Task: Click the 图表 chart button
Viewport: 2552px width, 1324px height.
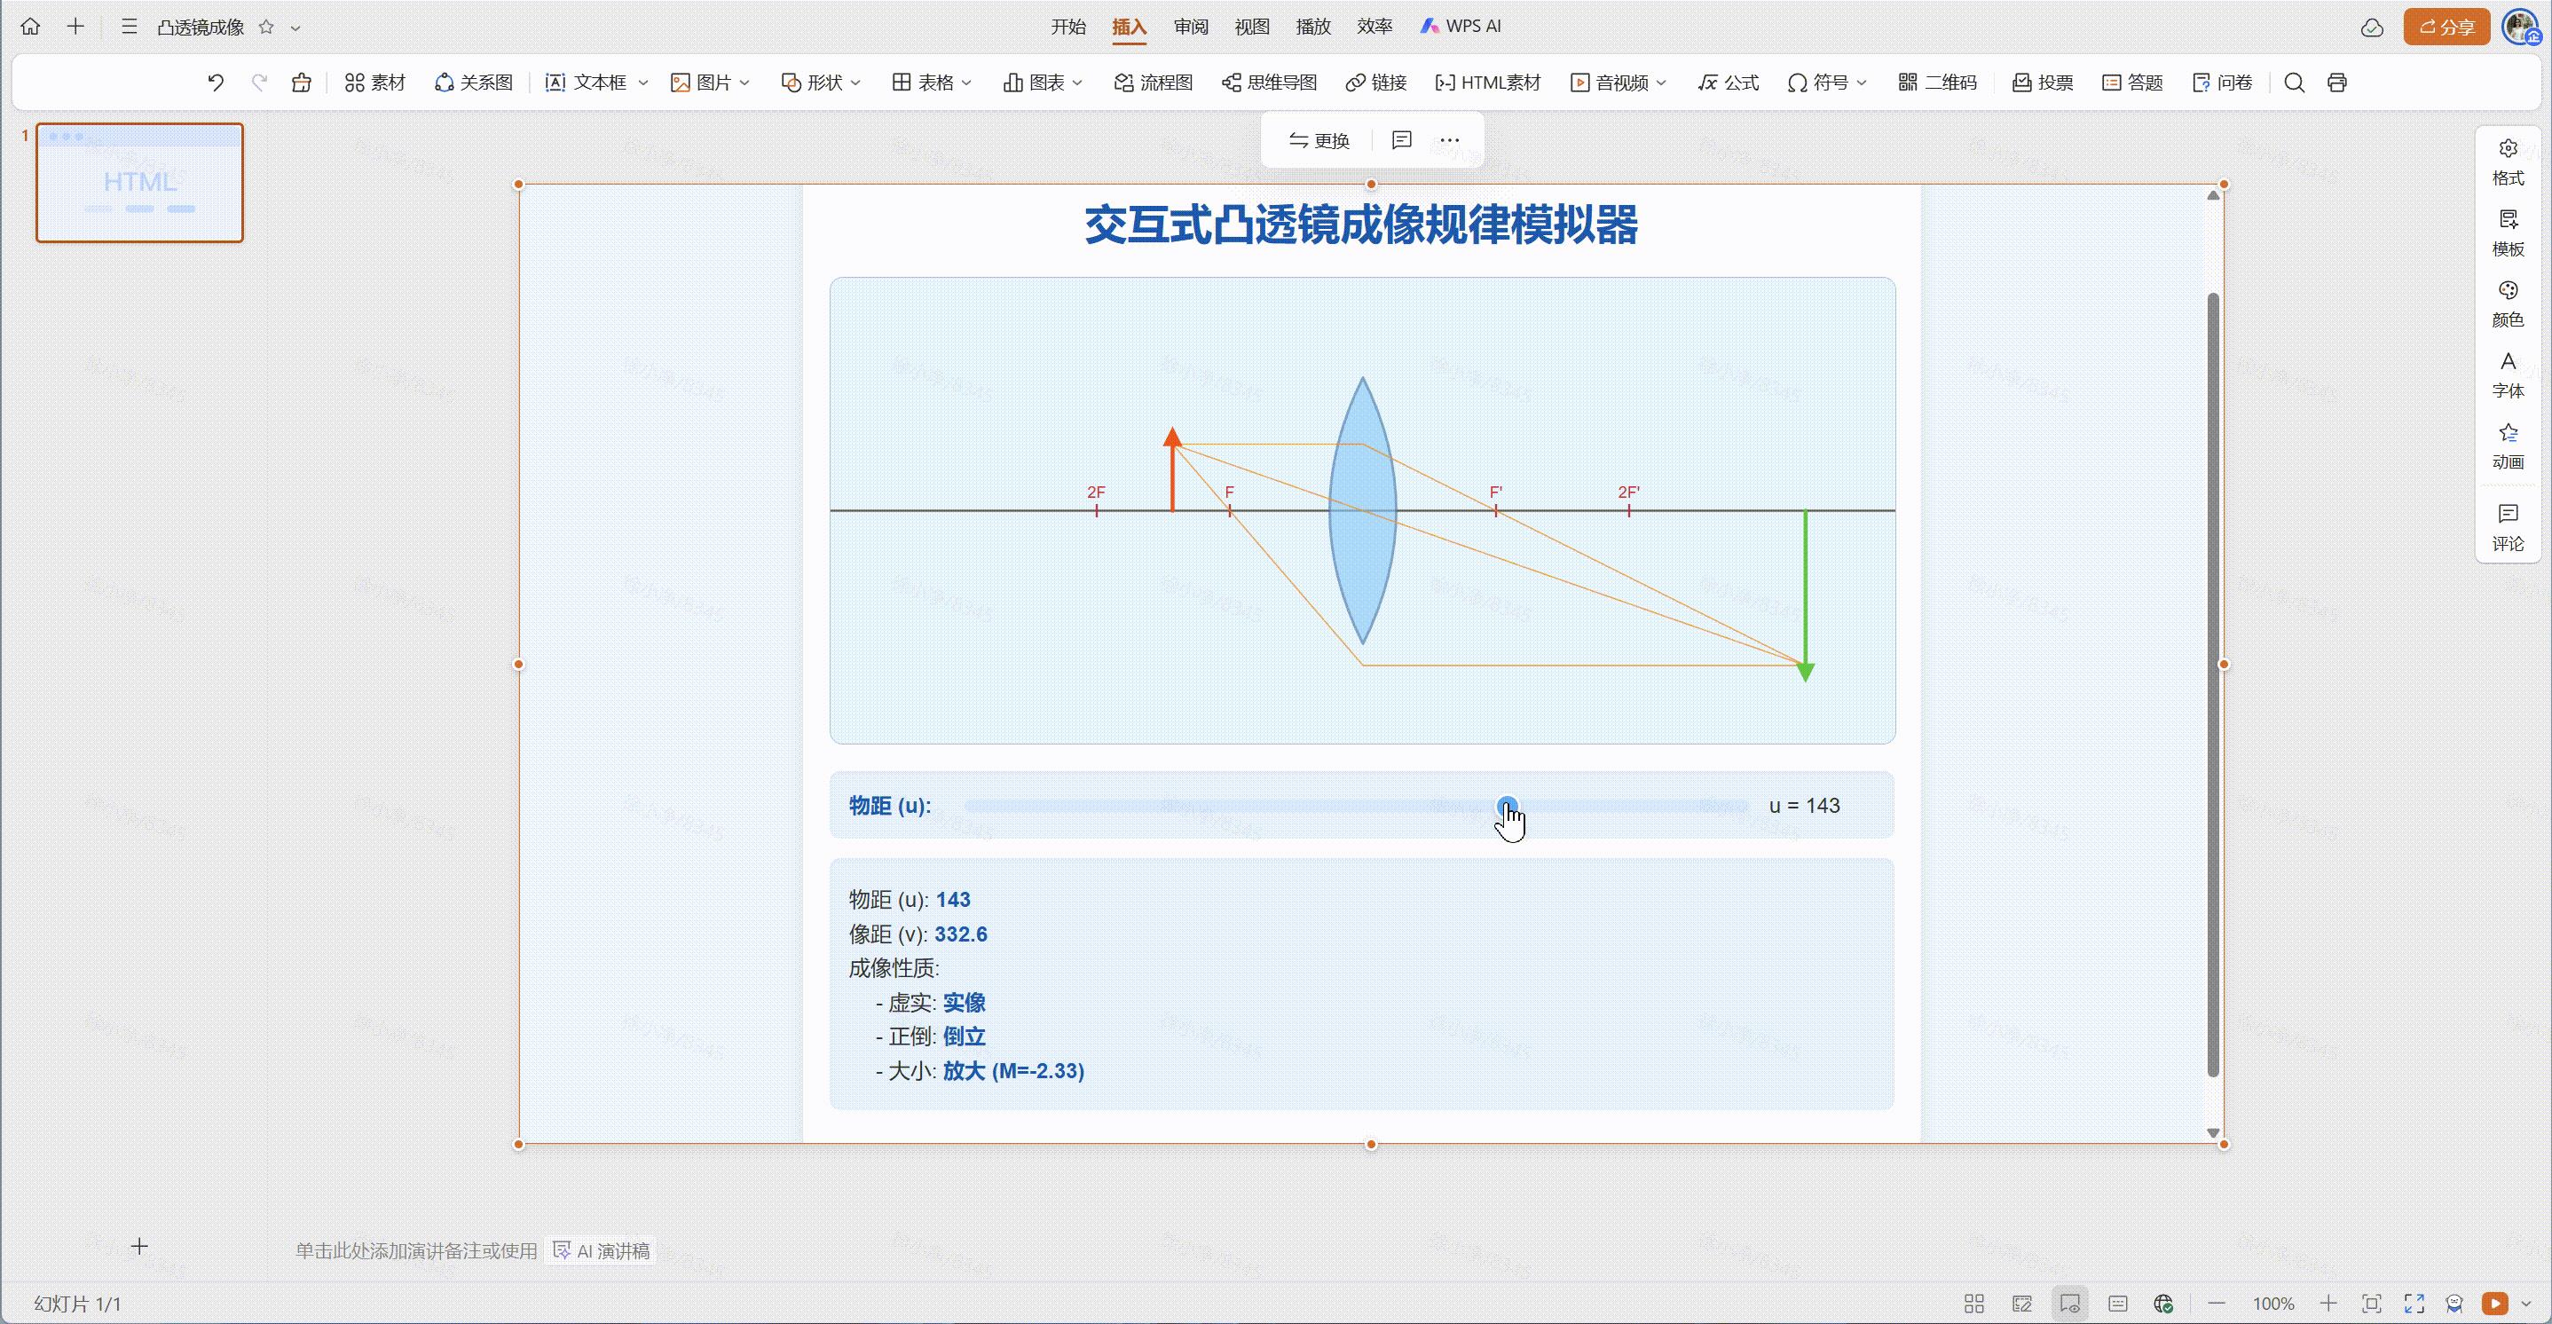Action: (x=1033, y=83)
